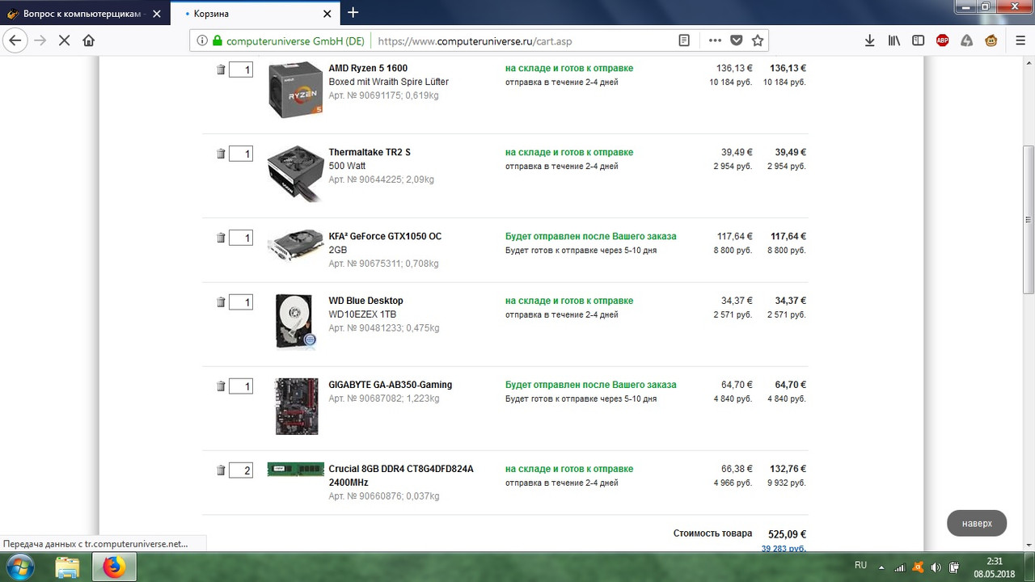The width and height of the screenshot is (1035, 582).
Task: Open the Adblock Plus ABP extension
Action: (x=943, y=40)
